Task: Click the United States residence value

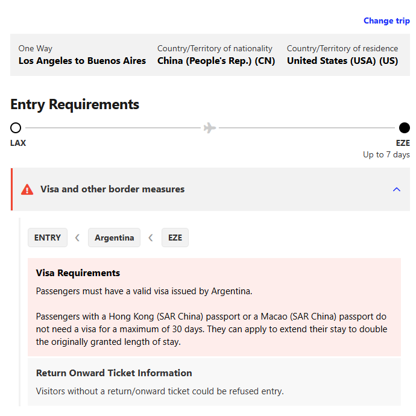Action: pyautogui.click(x=342, y=61)
